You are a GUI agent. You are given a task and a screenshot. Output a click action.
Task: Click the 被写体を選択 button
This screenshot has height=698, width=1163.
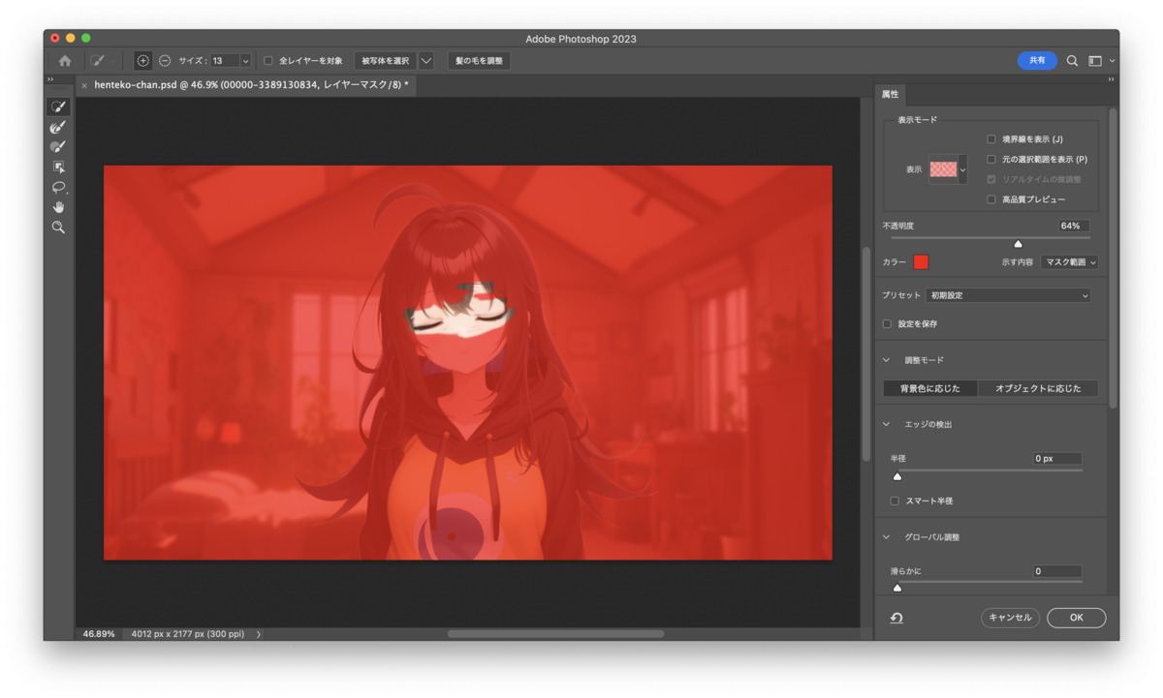[385, 61]
